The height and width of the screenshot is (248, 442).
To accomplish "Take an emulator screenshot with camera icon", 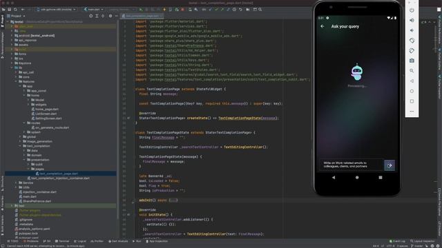I will (412, 61).
